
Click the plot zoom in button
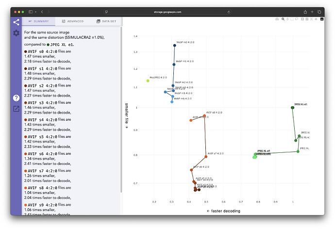302,19
